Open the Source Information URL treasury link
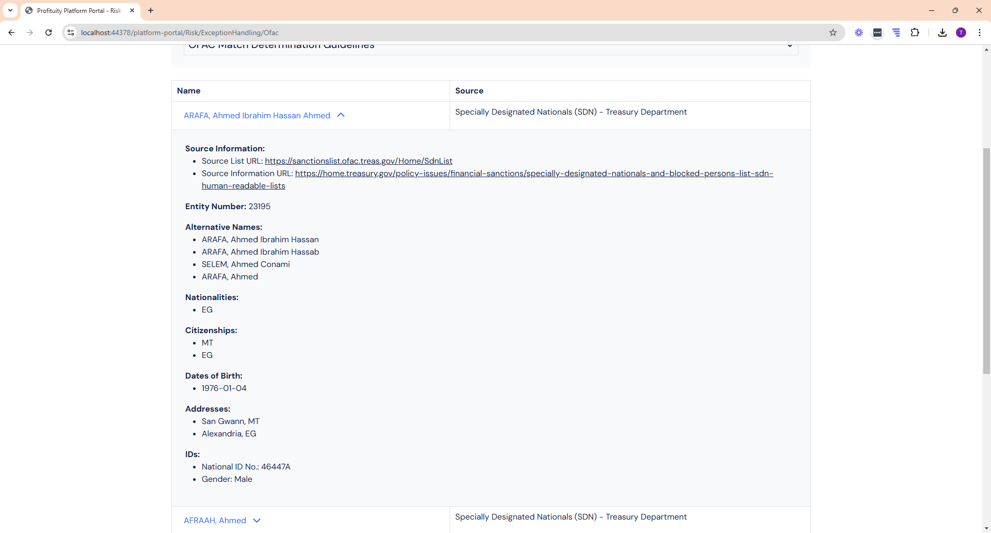The image size is (991, 533). [534, 174]
